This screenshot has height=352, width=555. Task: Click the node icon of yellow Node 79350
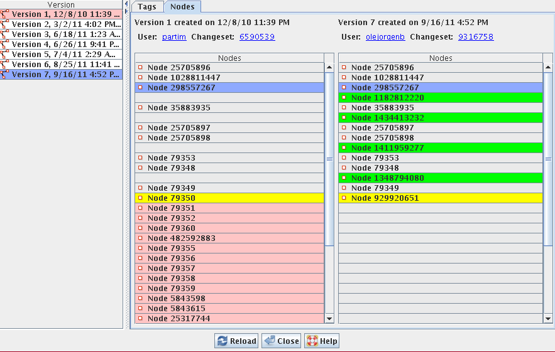[140, 198]
